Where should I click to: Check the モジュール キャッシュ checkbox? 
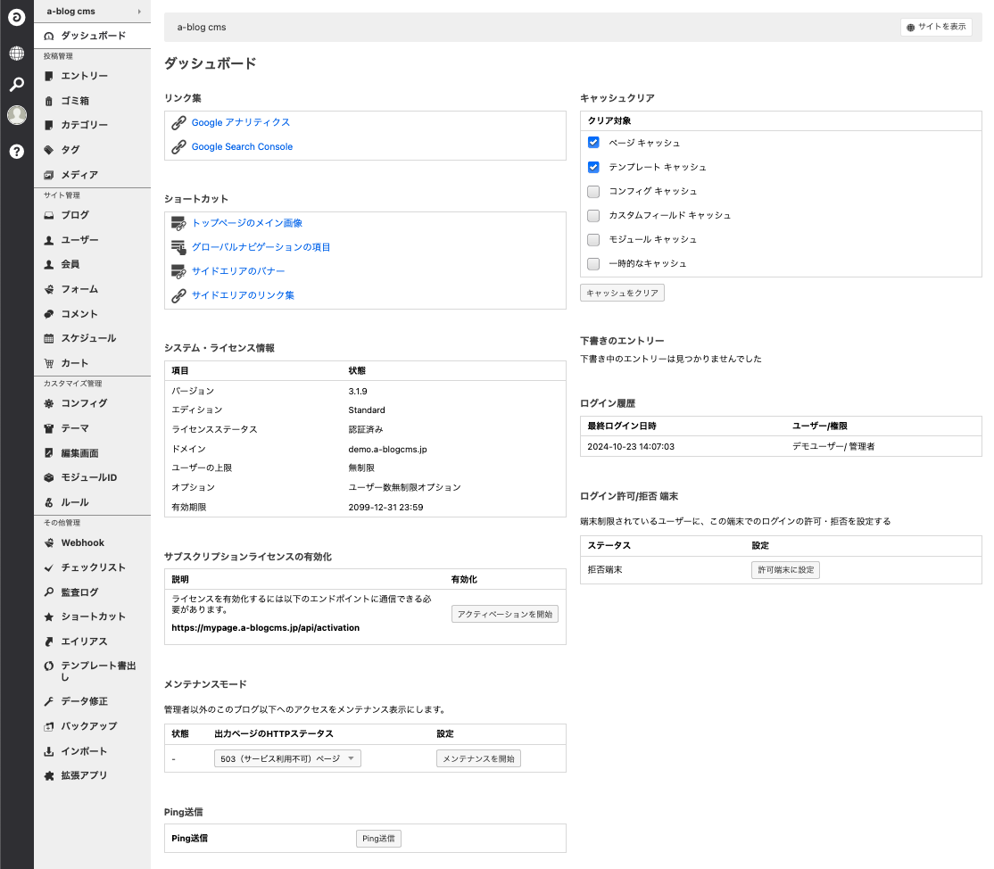tap(593, 239)
